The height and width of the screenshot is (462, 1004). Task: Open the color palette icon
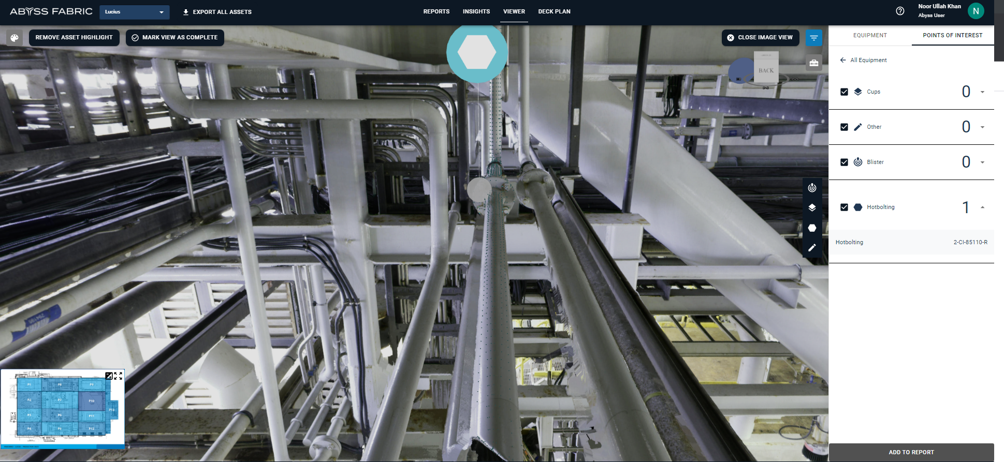pos(14,38)
